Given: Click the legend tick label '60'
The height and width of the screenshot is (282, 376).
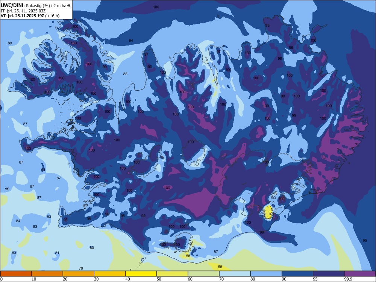Looking at the screenshot, I should pyautogui.click(x=190, y=279).
